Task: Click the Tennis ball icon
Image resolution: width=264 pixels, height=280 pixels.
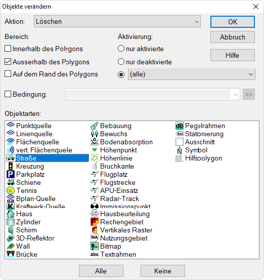Action: point(11,190)
